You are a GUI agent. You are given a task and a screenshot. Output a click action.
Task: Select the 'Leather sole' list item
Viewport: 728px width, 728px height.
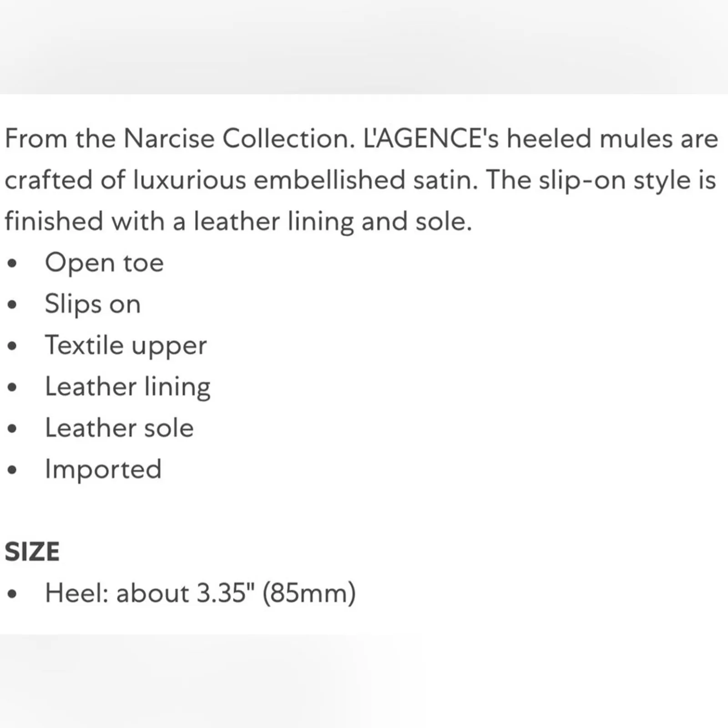click(119, 428)
